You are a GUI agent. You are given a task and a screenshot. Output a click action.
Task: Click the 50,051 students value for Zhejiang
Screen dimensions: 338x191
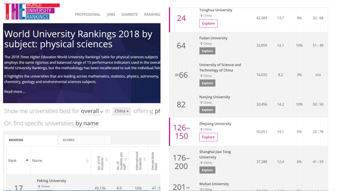pos(262,131)
